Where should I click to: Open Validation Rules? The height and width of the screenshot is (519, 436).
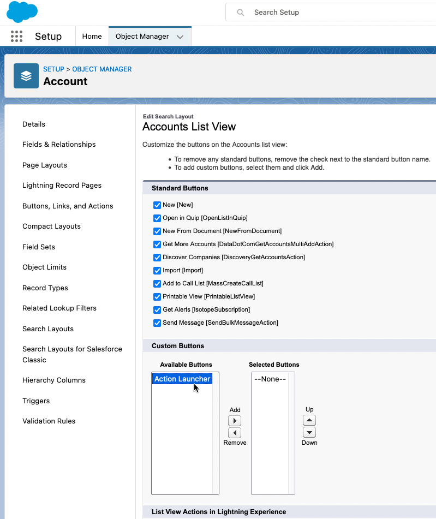tap(49, 421)
